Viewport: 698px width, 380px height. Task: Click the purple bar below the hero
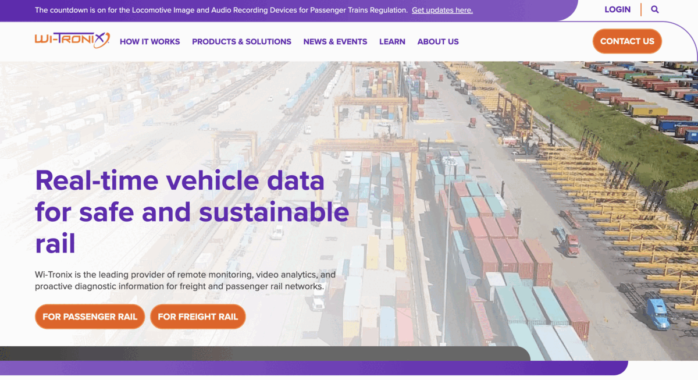pyautogui.click(x=314, y=368)
